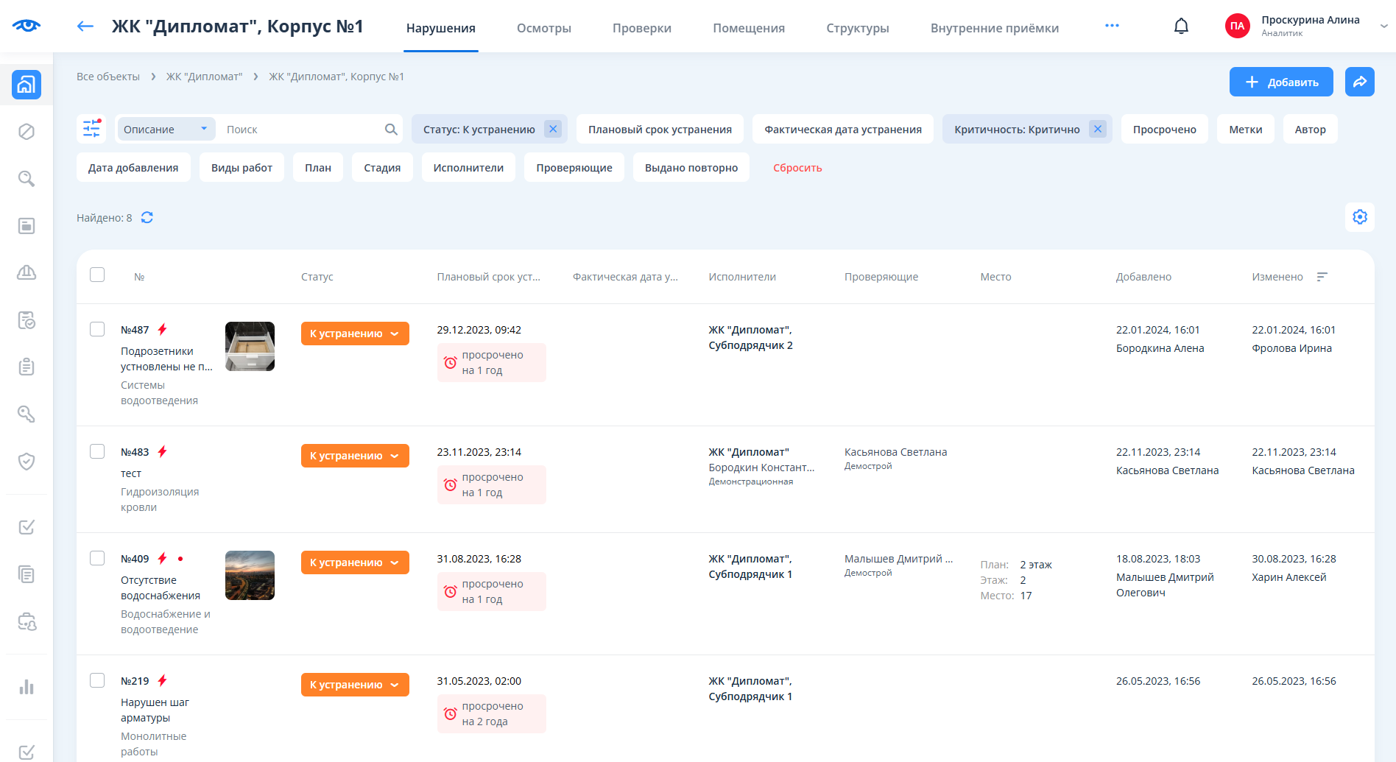Image resolution: width=1396 pixels, height=762 pixels.
Task: Open the Помещения tab
Action: click(748, 28)
